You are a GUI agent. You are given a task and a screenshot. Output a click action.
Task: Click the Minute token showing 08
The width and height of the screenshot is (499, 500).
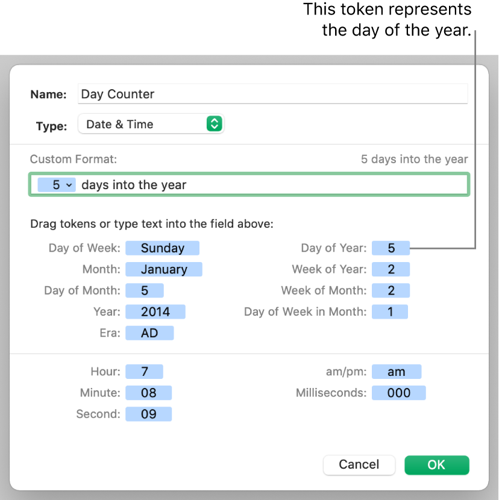point(148,392)
